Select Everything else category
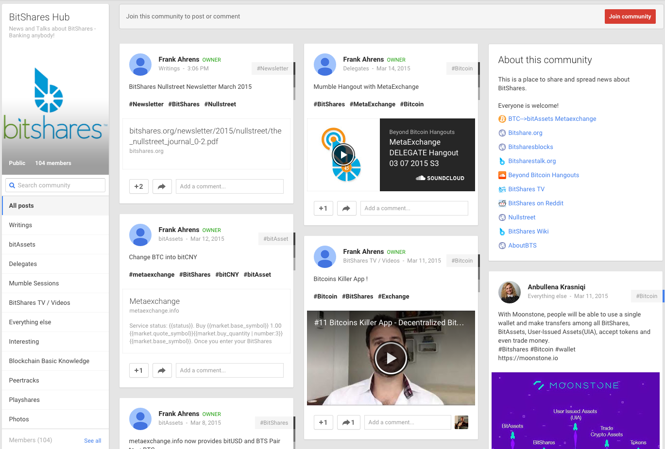Viewport: 665px width, 449px height. [x=55, y=322]
